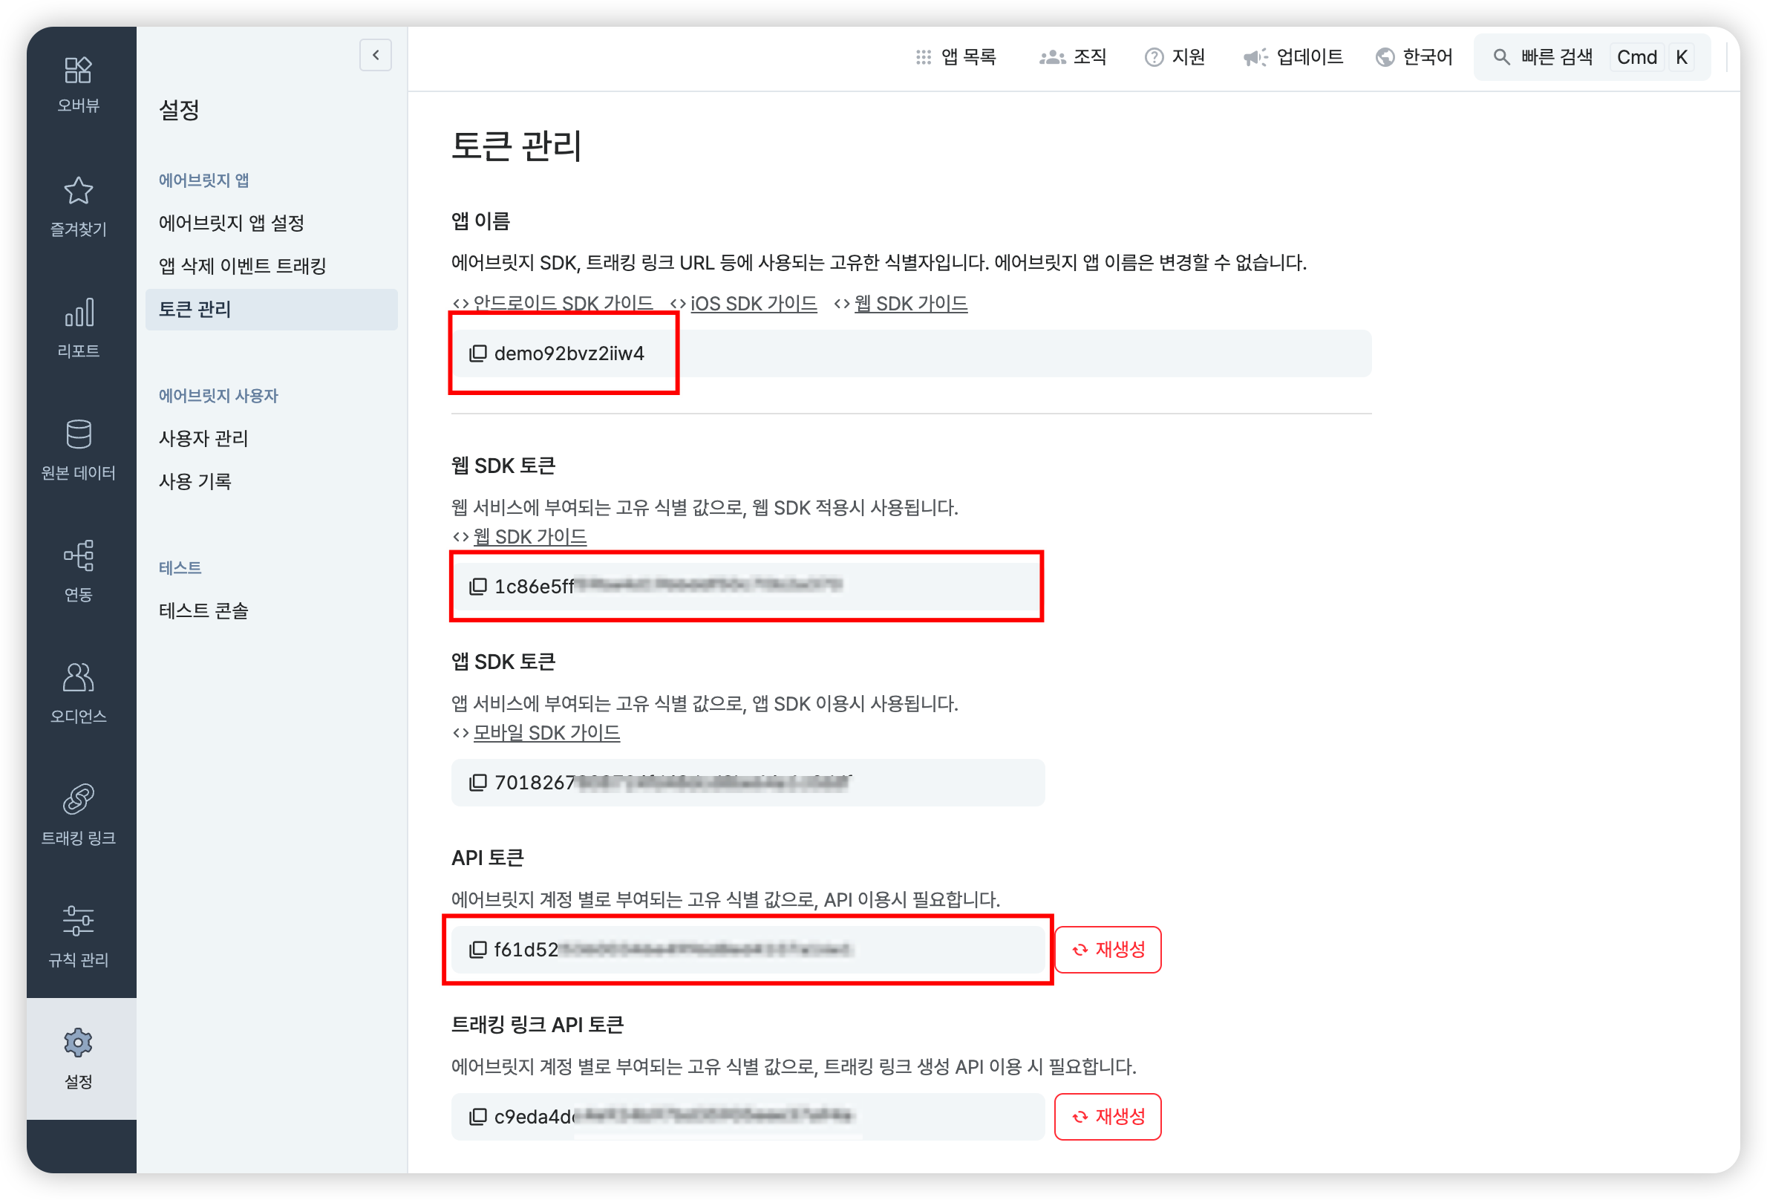The width and height of the screenshot is (1767, 1200).
Task: Select 사용자 관리 menu item
Action: coord(203,439)
